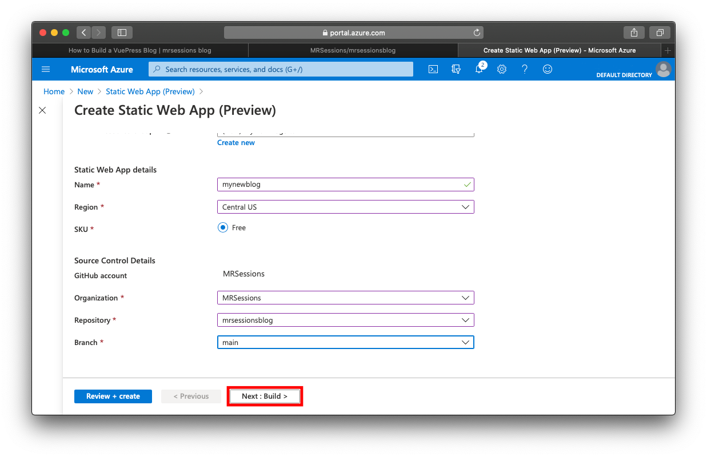Open the account avatar menu
This screenshot has width=707, height=457.
click(664, 69)
